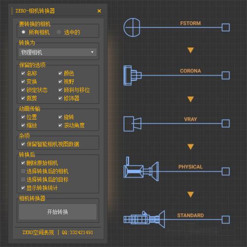The image size is (247, 247).
Task: Select the 所有相机 radio button
Action: pos(23,32)
